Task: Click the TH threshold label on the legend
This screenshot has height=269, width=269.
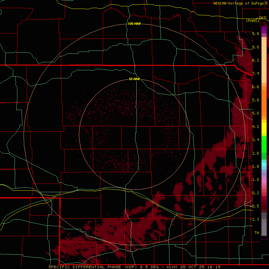Action: pyautogui.click(x=257, y=233)
